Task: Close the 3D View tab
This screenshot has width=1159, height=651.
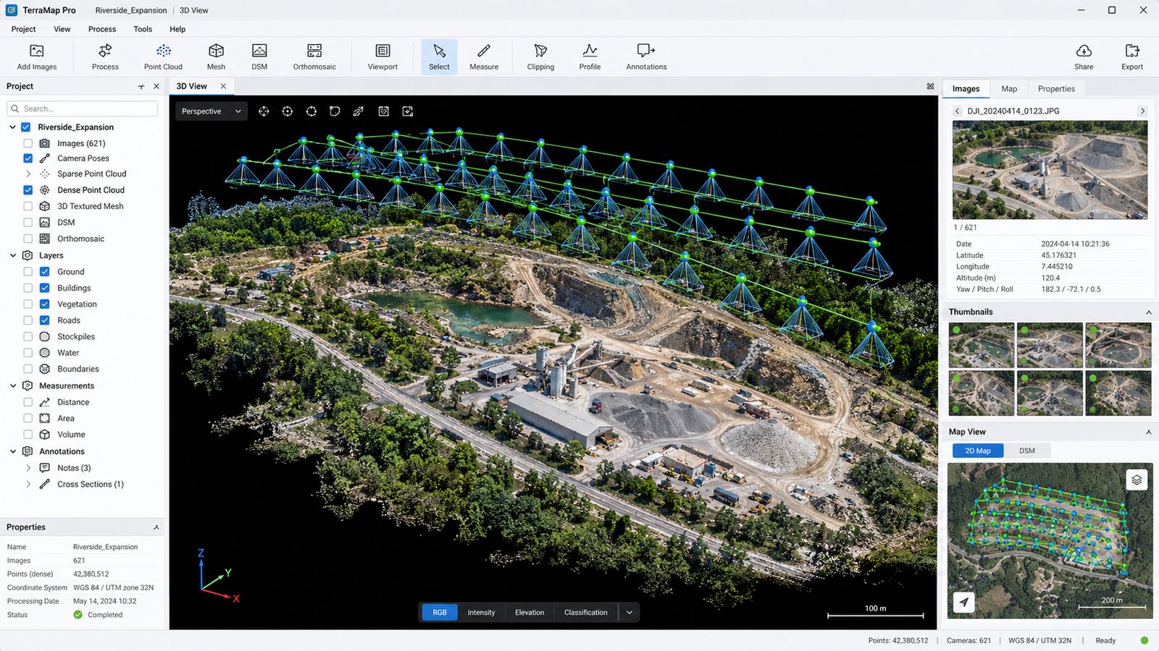Action: point(223,86)
